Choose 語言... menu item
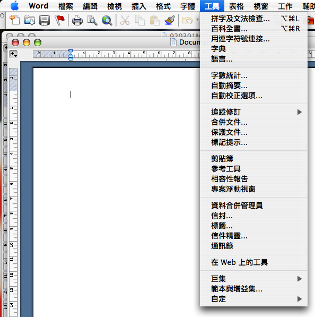The image size is (315, 317). 253,59
